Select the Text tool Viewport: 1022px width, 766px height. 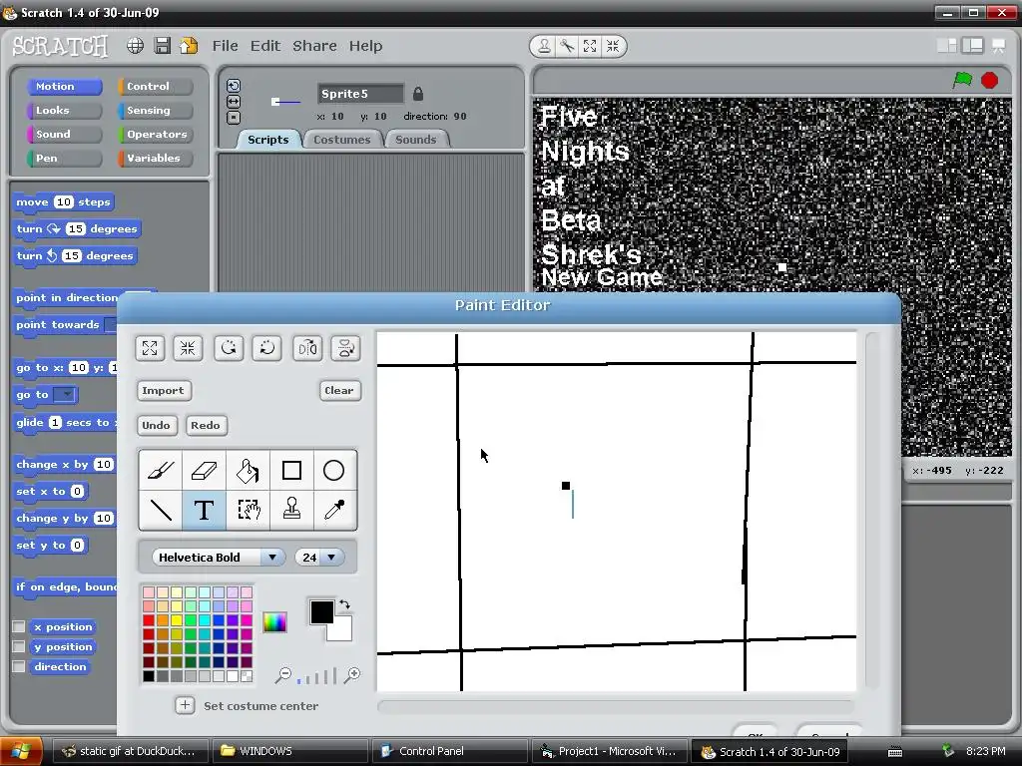click(204, 510)
